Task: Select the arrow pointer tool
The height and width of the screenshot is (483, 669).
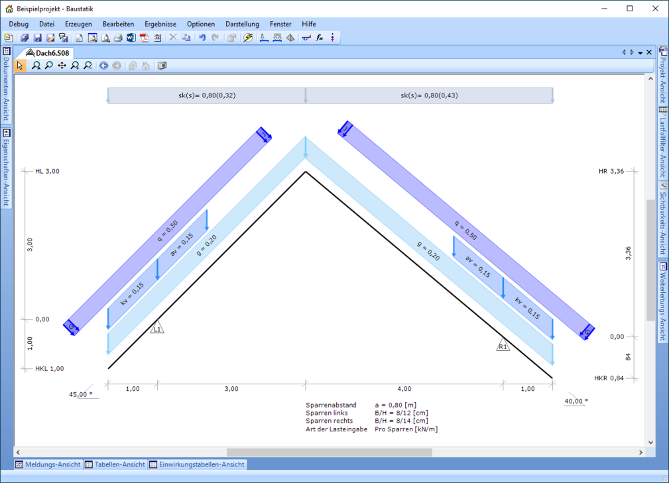Action: pos(20,66)
